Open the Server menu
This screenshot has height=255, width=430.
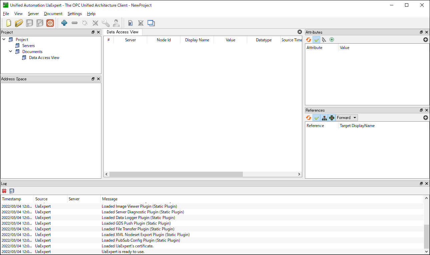[x=33, y=14]
